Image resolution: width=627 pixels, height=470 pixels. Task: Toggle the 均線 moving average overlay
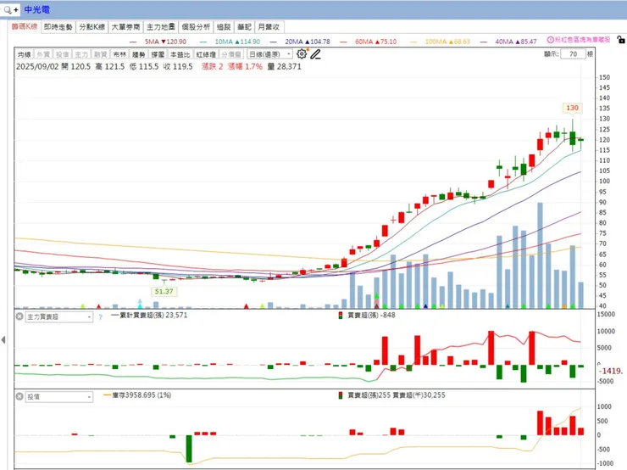[25, 54]
